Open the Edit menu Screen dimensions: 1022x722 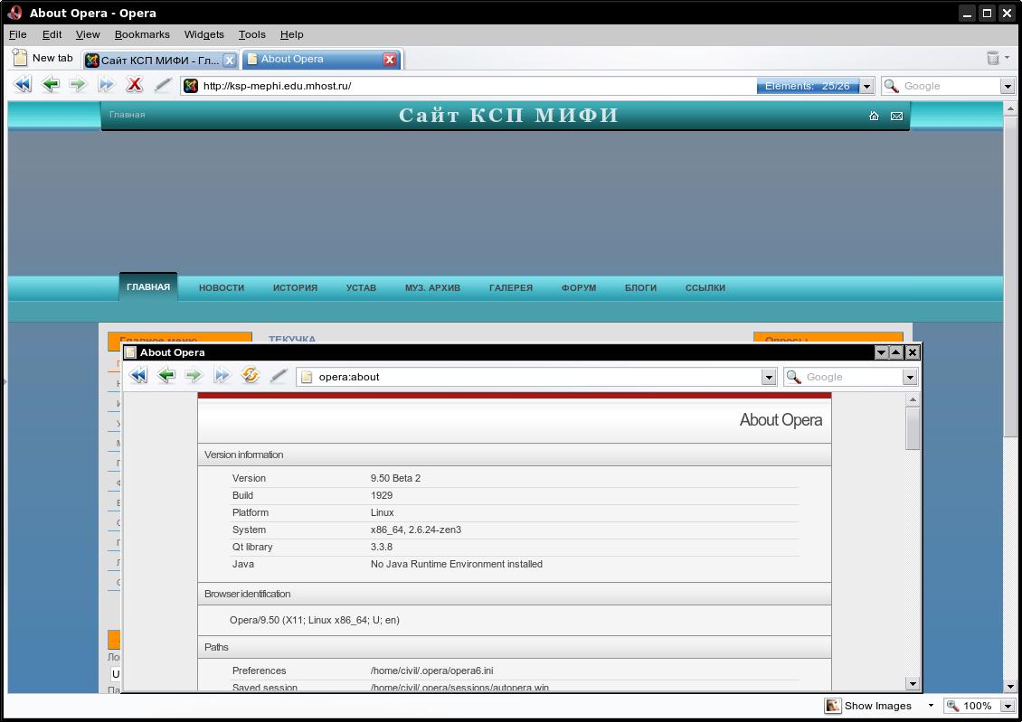click(52, 34)
